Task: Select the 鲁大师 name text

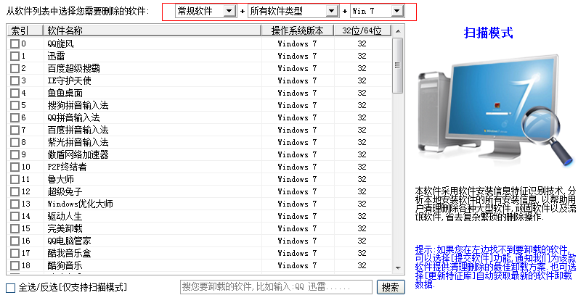Action: [x=60, y=180]
